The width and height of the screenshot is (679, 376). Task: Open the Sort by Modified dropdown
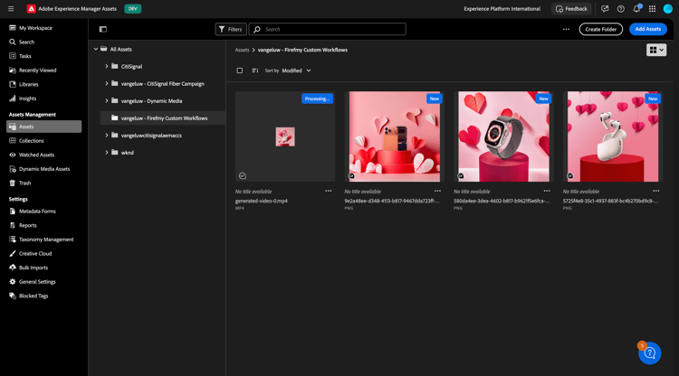(296, 70)
